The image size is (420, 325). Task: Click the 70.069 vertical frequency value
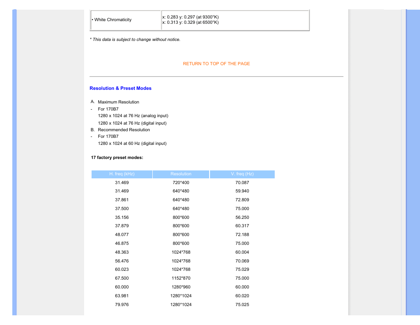[x=242, y=261]
